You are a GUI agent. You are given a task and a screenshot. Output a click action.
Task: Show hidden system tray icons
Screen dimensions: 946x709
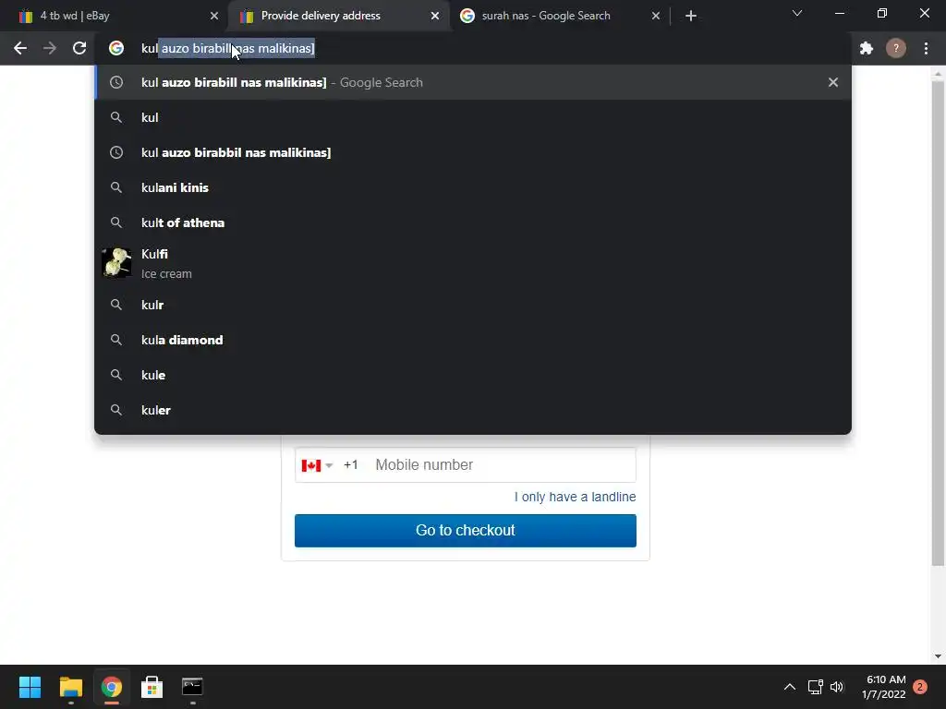click(x=790, y=687)
